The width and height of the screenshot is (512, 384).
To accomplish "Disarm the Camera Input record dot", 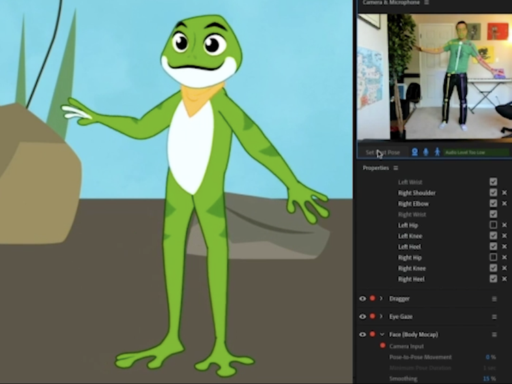I will click(x=383, y=346).
